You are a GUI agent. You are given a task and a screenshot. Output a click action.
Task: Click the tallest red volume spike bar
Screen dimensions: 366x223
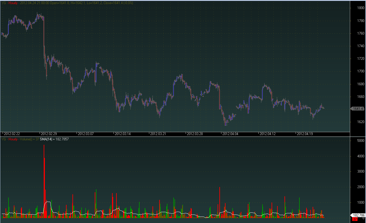[x=44, y=182]
